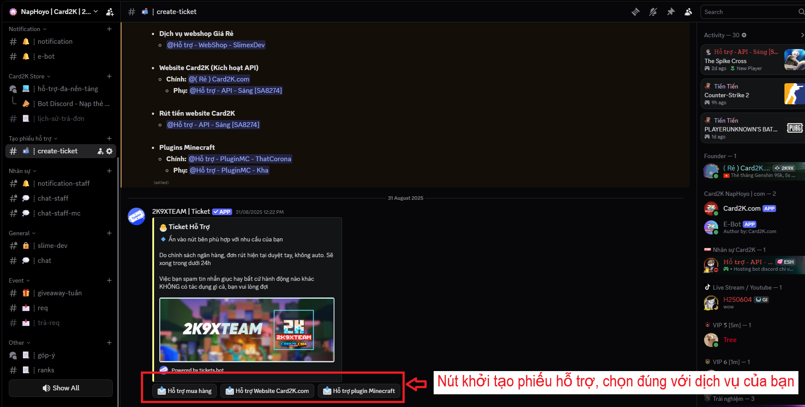805x407 pixels.
Task: Click the muted notification bell icon
Action: 653,12
